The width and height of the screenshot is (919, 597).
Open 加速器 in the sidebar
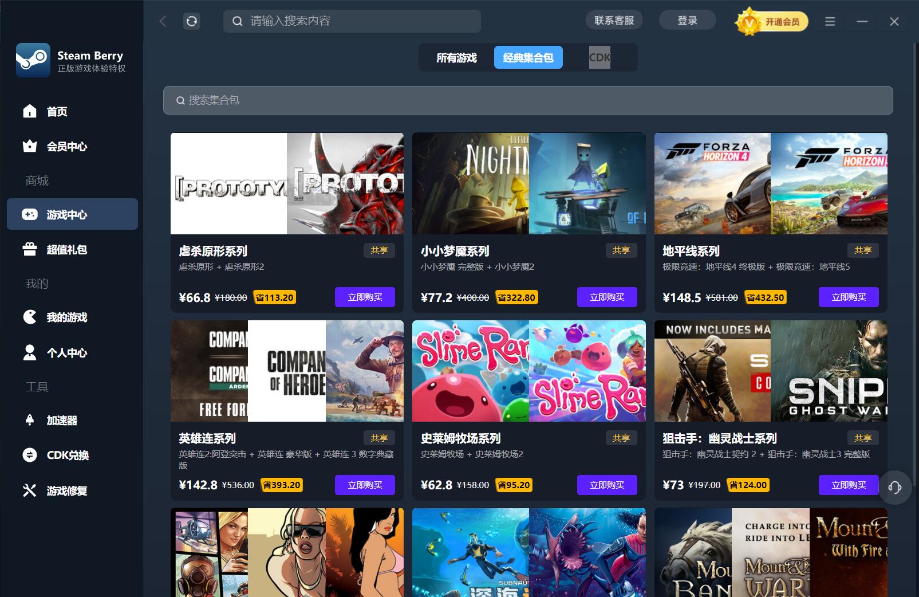(72, 420)
